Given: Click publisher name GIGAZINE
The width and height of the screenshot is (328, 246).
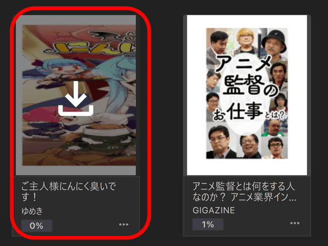Looking at the screenshot, I should click(x=214, y=210).
